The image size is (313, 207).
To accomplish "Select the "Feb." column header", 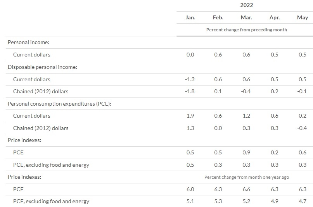I will click(x=218, y=17).
